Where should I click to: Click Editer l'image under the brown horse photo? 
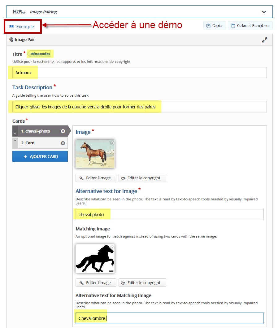(x=96, y=178)
